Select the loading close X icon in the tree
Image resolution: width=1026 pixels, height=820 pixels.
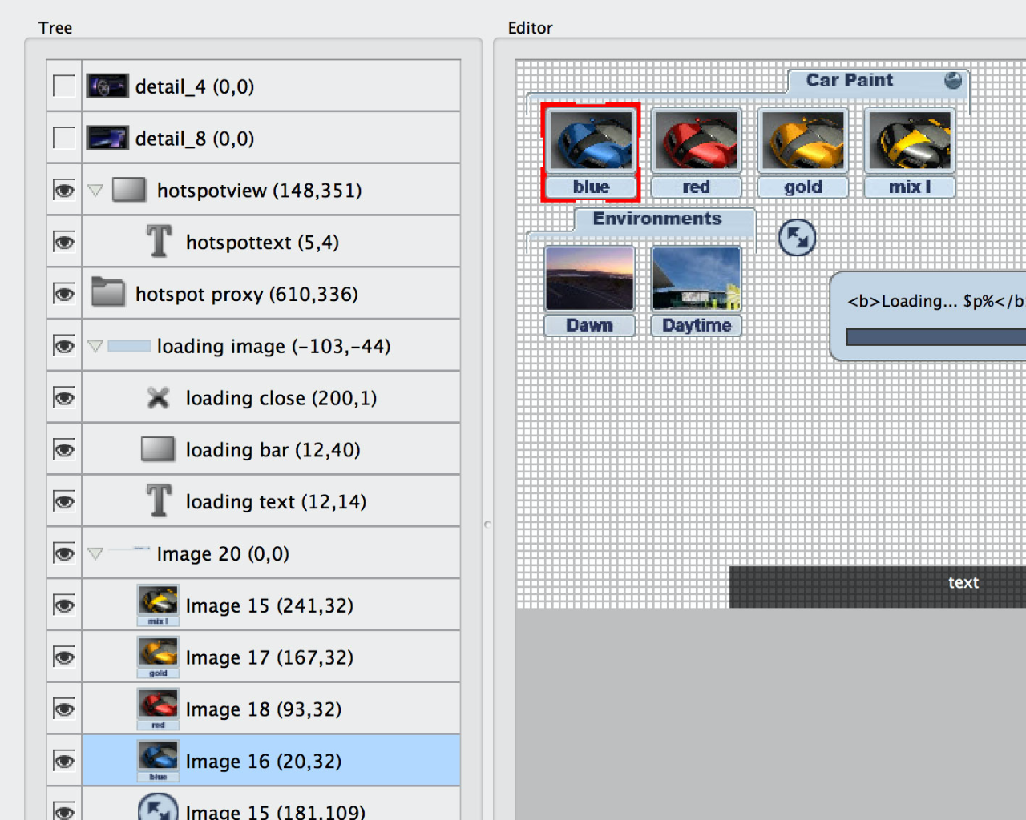coord(158,397)
